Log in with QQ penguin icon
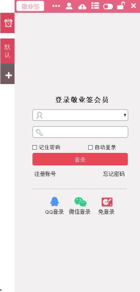This screenshot has height=292, width=140. (x=54, y=202)
